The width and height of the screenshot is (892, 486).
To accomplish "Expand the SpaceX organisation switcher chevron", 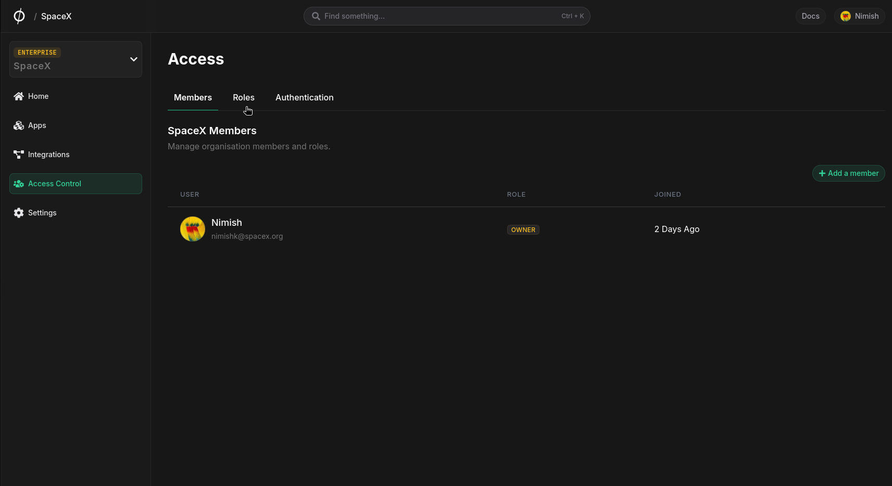I will 134,59.
